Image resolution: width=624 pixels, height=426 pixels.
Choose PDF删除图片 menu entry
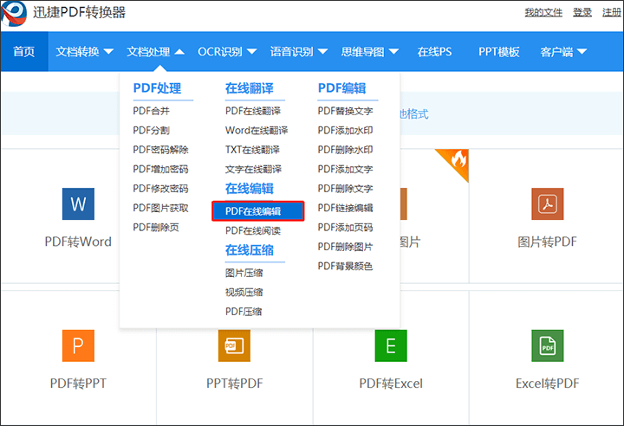pyautogui.click(x=346, y=247)
